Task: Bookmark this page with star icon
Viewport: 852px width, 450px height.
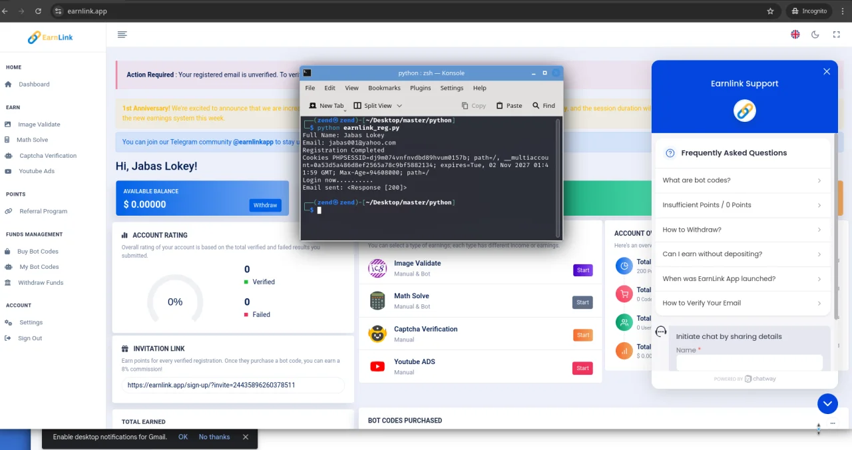Action: 771,11
